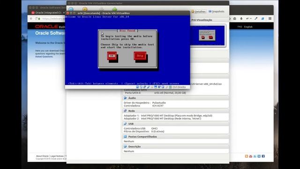Click the Ctrl Direito host key label
This screenshot has height=169, width=300.
[x=179, y=87]
